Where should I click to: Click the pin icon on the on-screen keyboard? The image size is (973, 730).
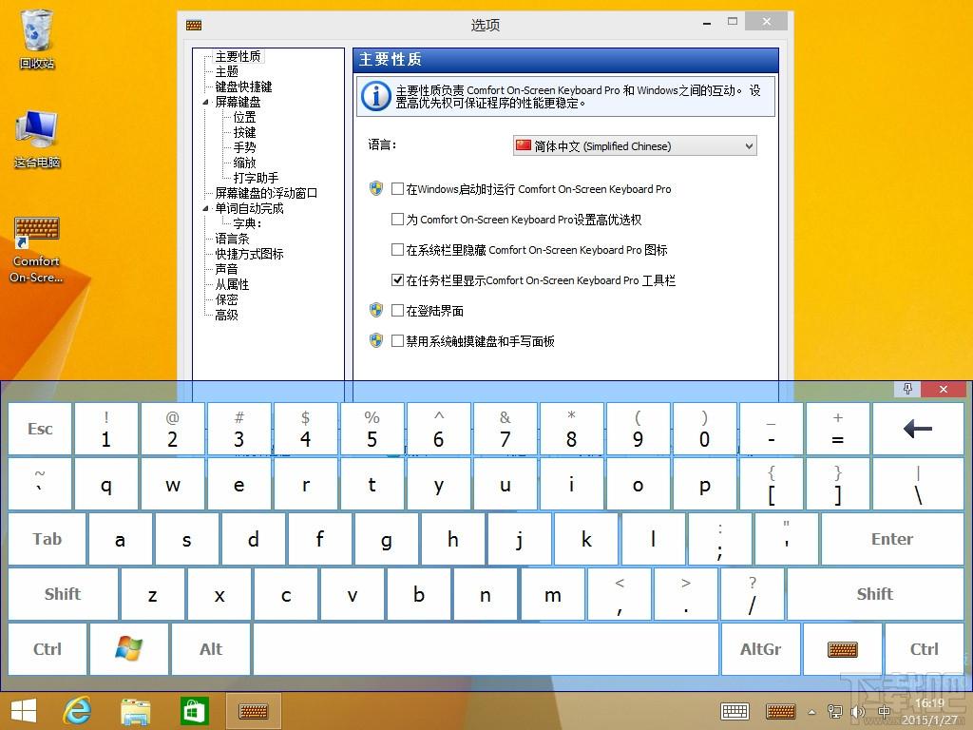tap(907, 389)
